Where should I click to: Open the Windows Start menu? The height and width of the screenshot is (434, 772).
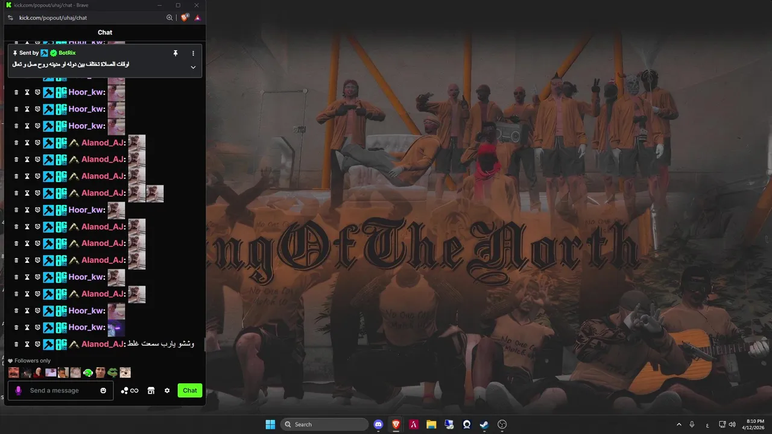[x=270, y=424]
